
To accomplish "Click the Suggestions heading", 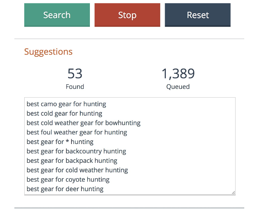I will click(48, 52).
